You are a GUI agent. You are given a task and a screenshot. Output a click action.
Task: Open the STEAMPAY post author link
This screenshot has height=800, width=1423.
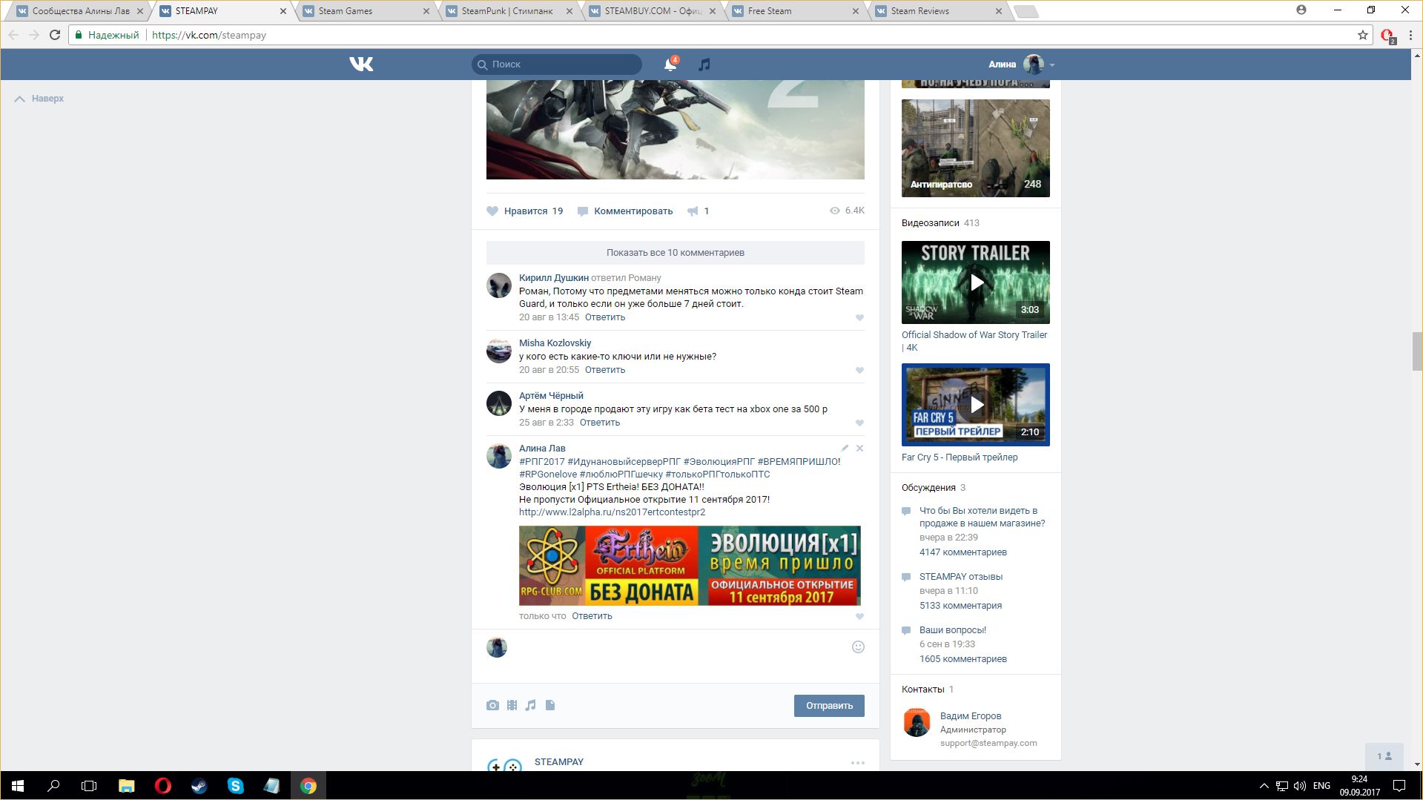(559, 762)
